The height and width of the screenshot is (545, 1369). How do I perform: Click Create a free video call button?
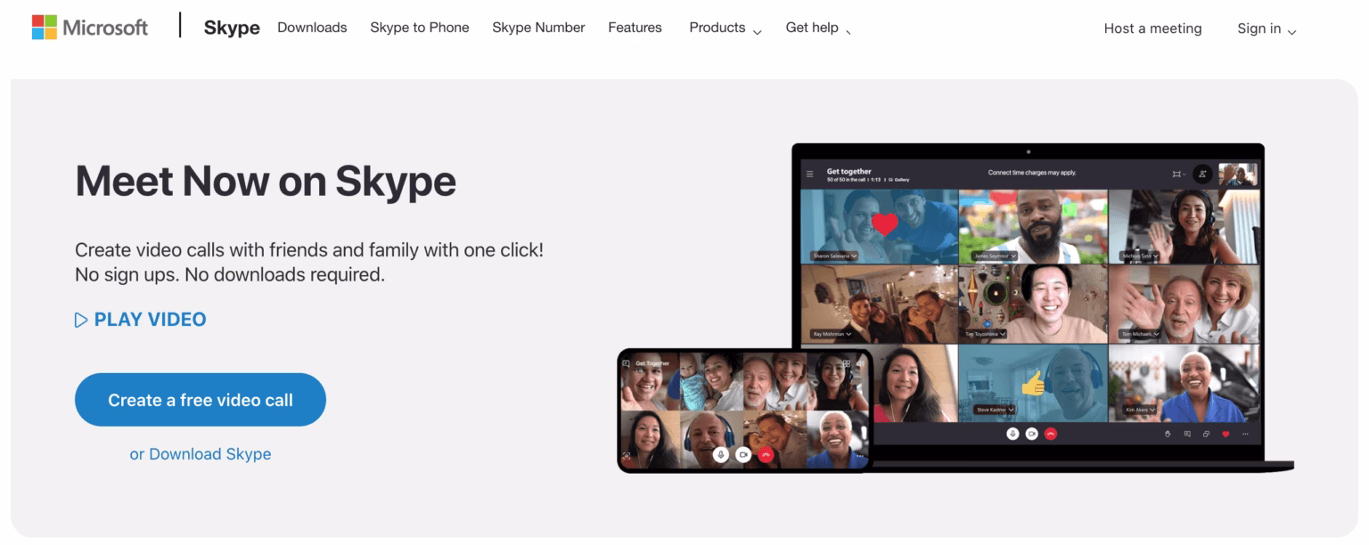[201, 400]
